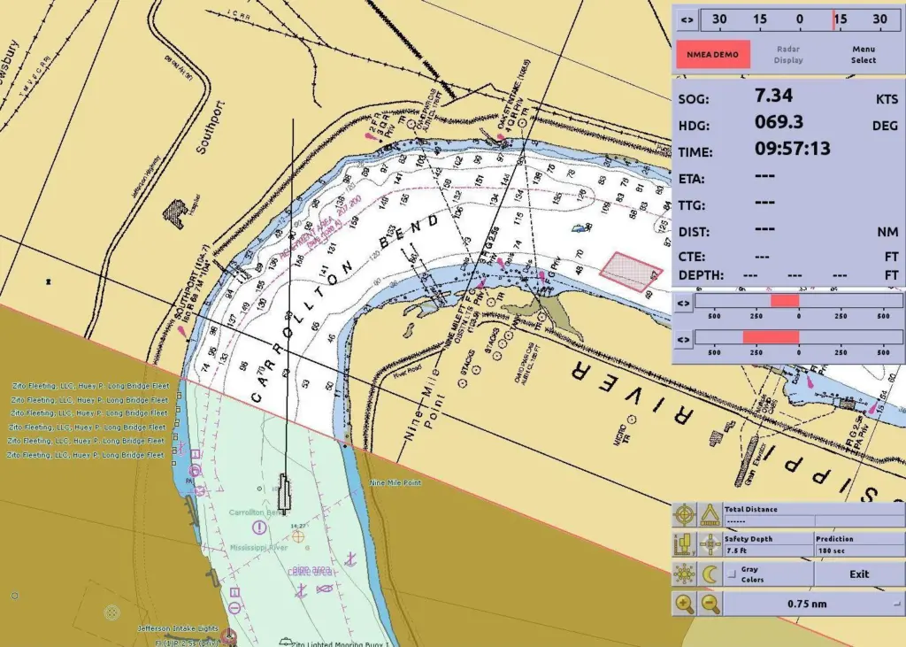Click the orange crosshair waypoint marked 14:27
The width and height of the screenshot is (906, 647).
[298, 536]
